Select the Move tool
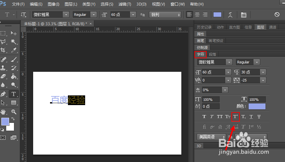This screenshot has width=285, height=162. coord(14,33)
